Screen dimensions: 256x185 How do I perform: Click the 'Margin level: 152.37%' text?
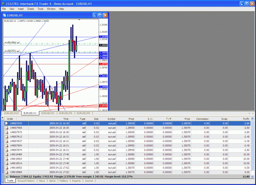point(118,176)
